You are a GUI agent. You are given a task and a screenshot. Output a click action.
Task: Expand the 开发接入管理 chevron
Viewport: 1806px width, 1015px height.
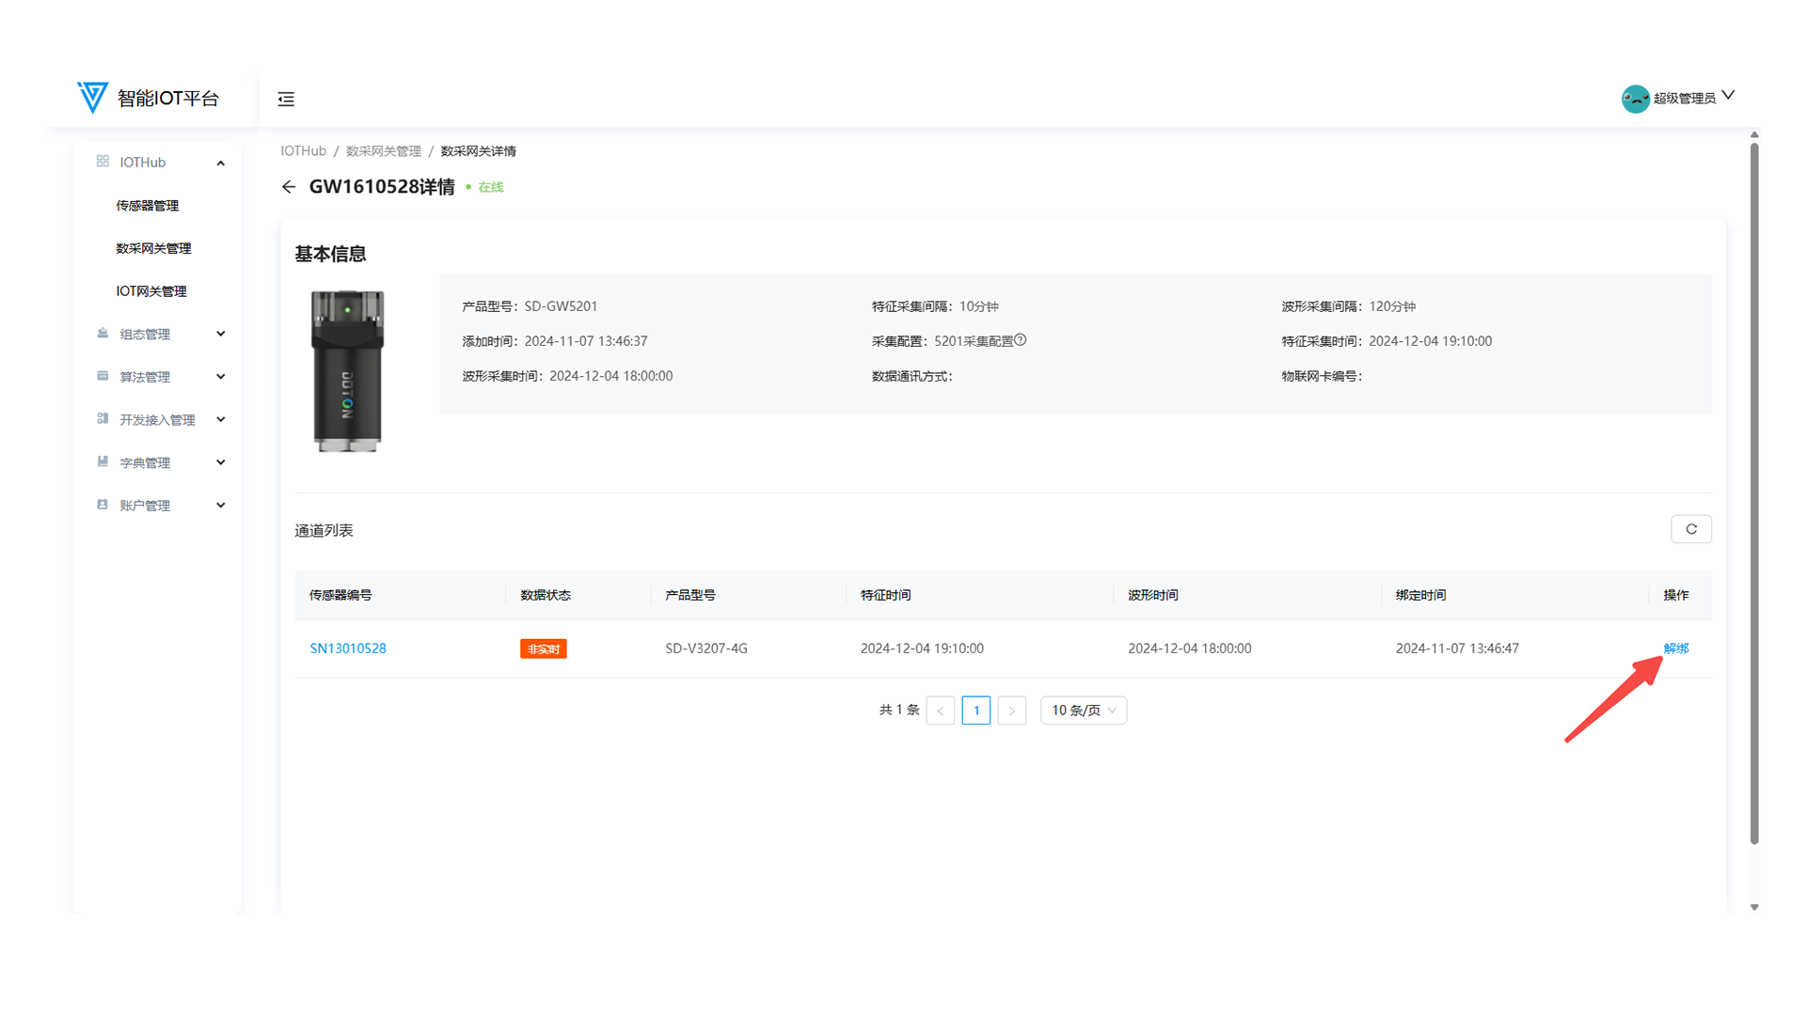point(221,419)
